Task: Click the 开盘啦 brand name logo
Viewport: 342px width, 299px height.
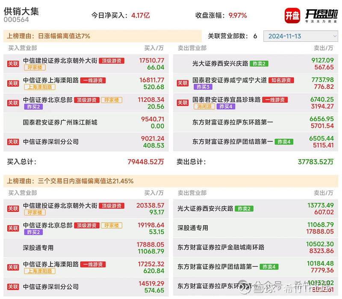Action: pos(321,16)
